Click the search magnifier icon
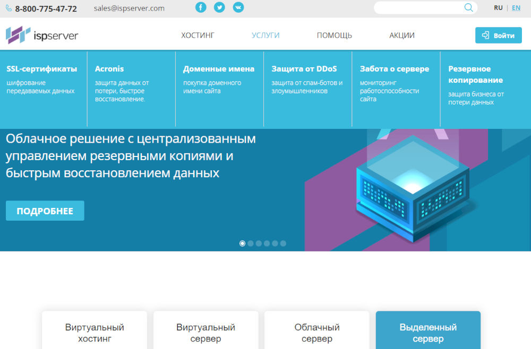This screenshot has height=349, width=531. click(x=468, y=7)
